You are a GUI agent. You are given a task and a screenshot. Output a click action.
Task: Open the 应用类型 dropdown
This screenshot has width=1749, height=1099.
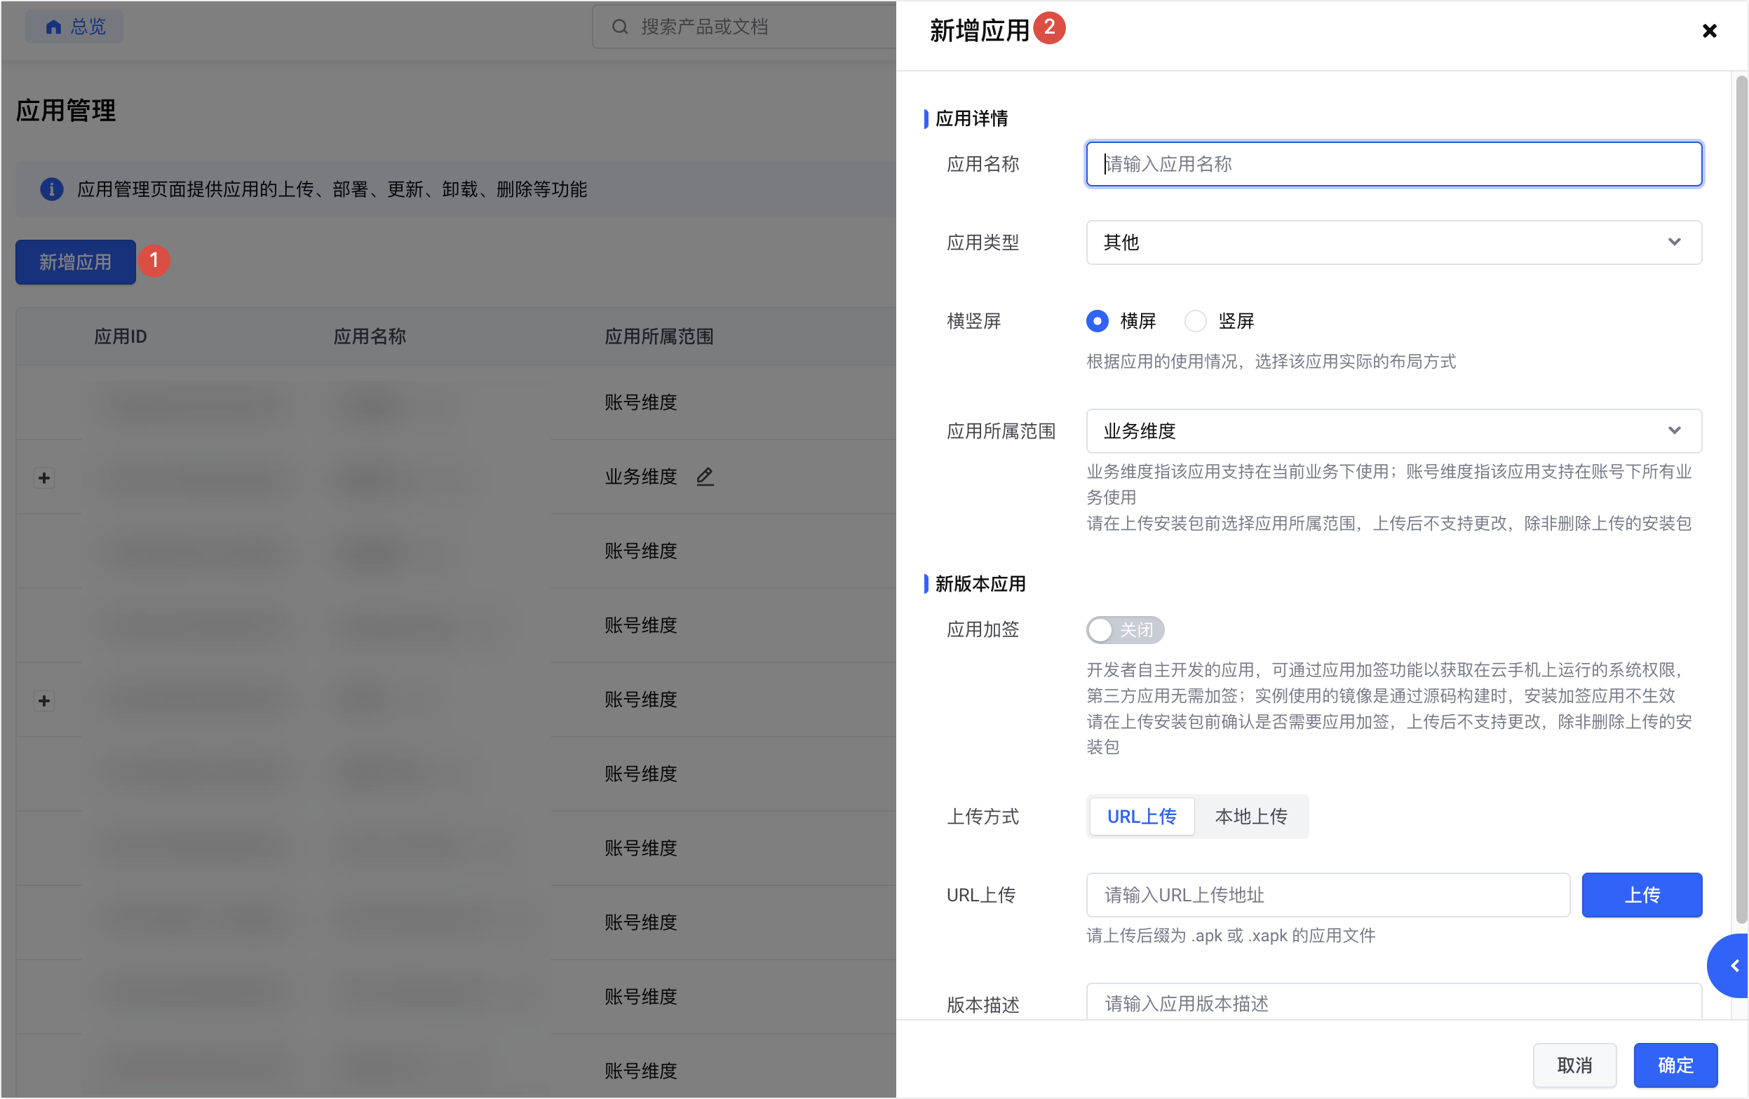pos(1393,243)
